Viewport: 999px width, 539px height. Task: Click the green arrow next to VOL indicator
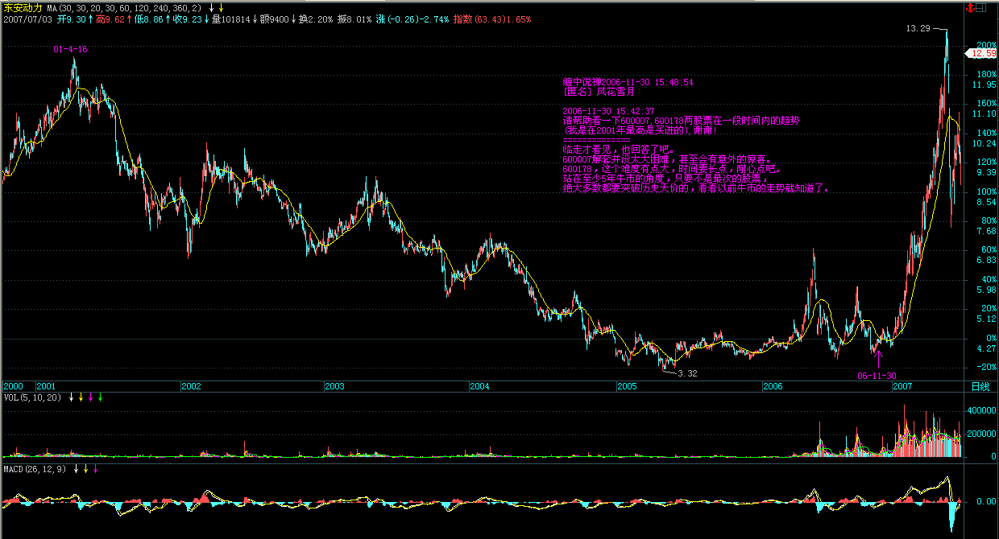click(x=101, y=397)
